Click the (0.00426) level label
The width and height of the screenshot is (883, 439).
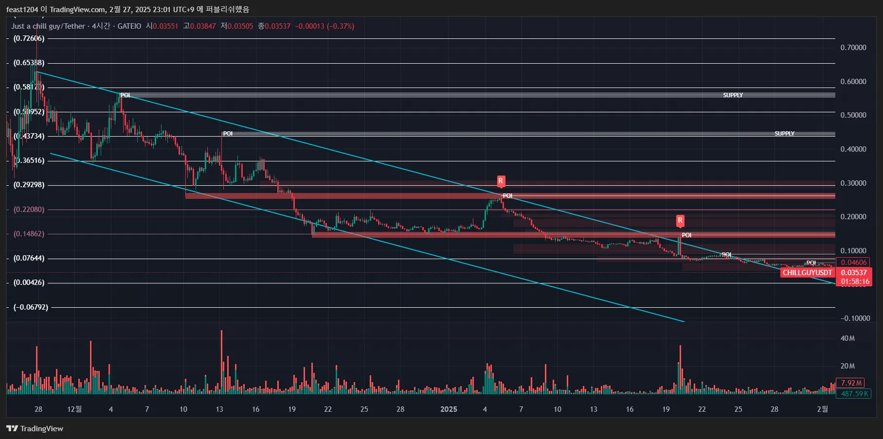29,282
